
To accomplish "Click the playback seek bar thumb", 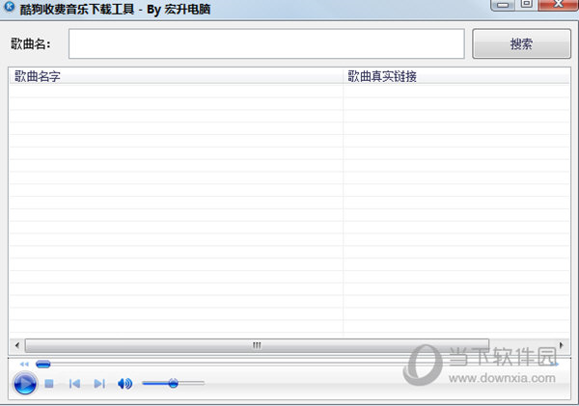I will point(42,365).
